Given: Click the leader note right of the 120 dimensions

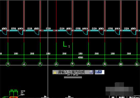Looking at the screenshot, I should [x=23, y=93].
